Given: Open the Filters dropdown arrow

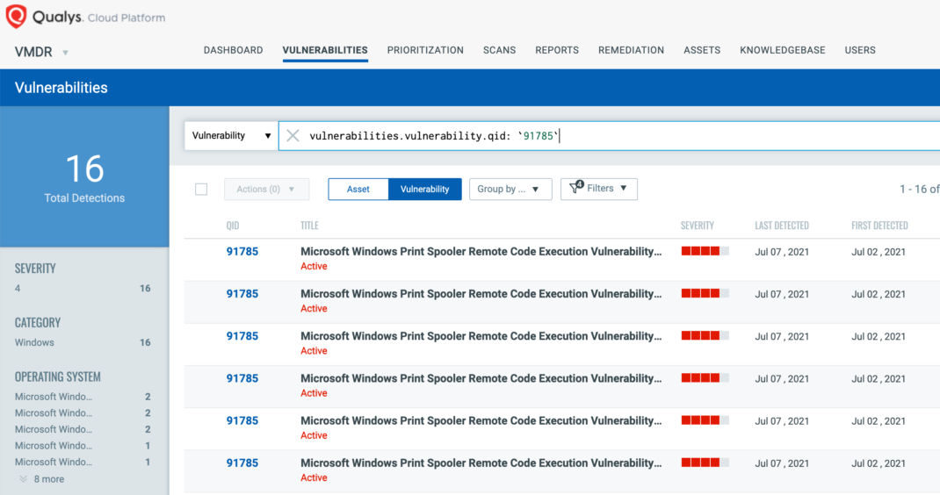Looking at the screenshot, I should click(624, 188).
